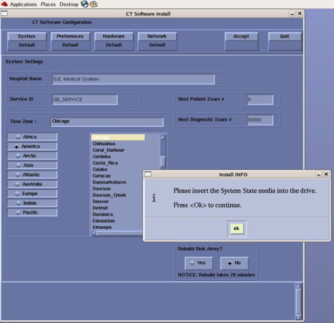
Task: Open CT Software install window menu icon
Action: (x=4, y=13)
